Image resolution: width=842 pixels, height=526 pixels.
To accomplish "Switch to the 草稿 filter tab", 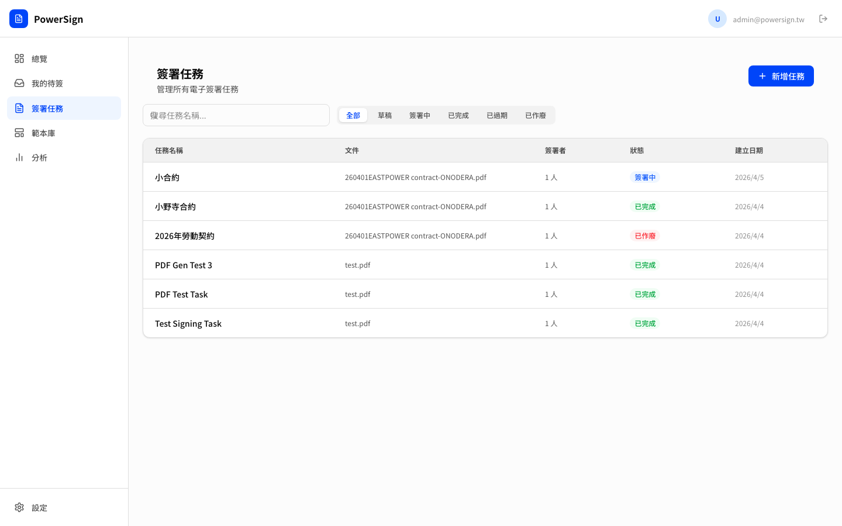I will 385,115.
